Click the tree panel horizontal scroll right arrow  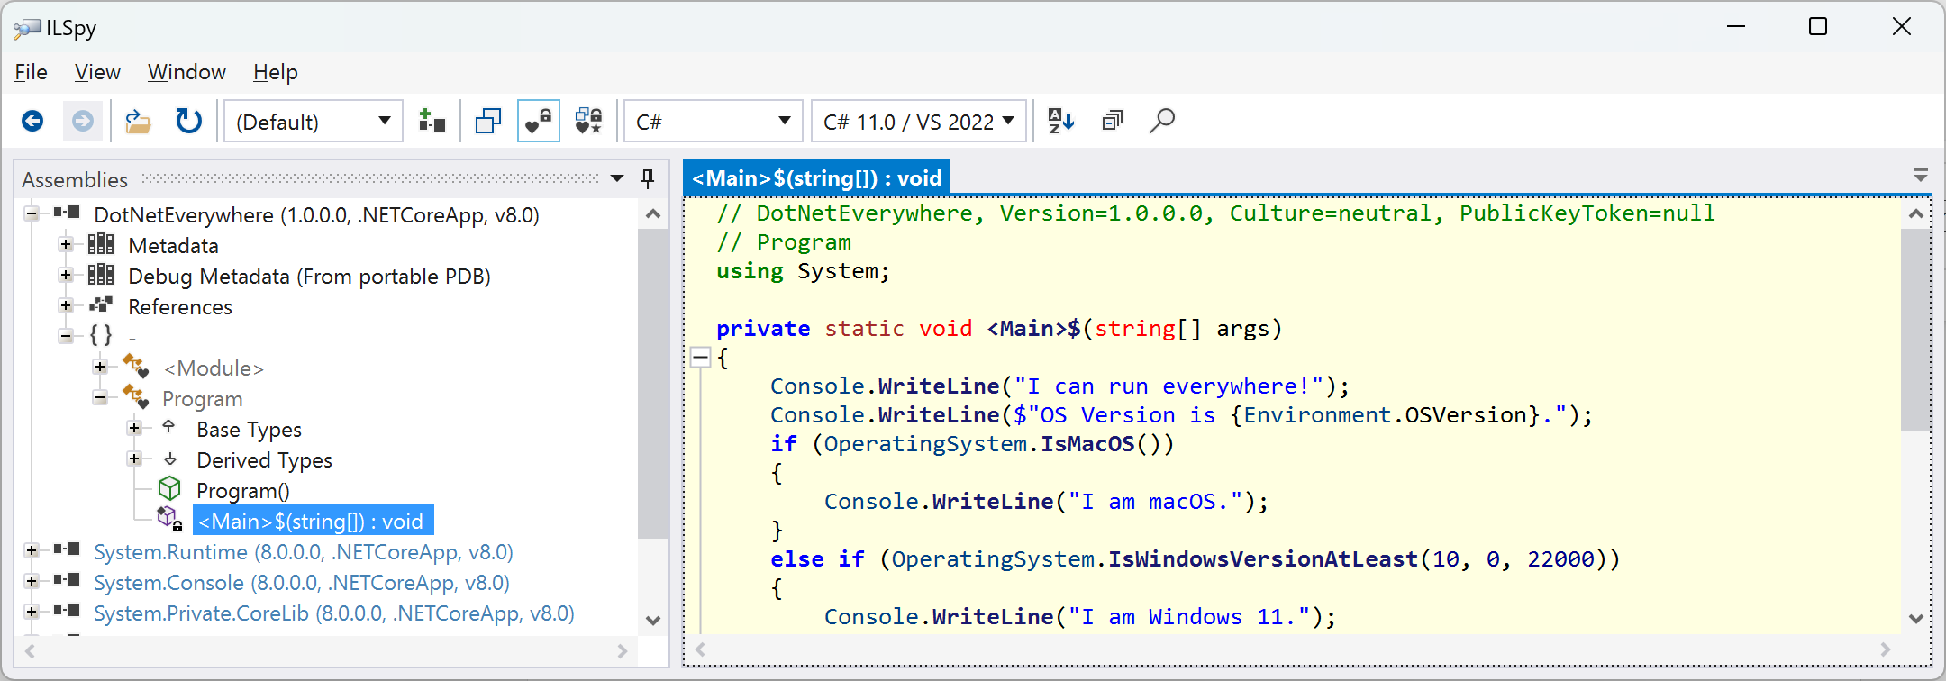(622, 650)
